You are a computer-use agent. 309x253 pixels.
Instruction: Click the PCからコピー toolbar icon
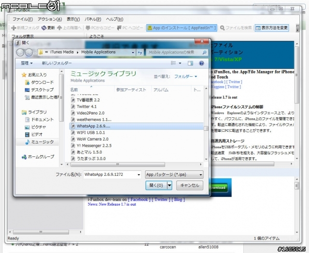pyautogui.click(x=88, y=28)
